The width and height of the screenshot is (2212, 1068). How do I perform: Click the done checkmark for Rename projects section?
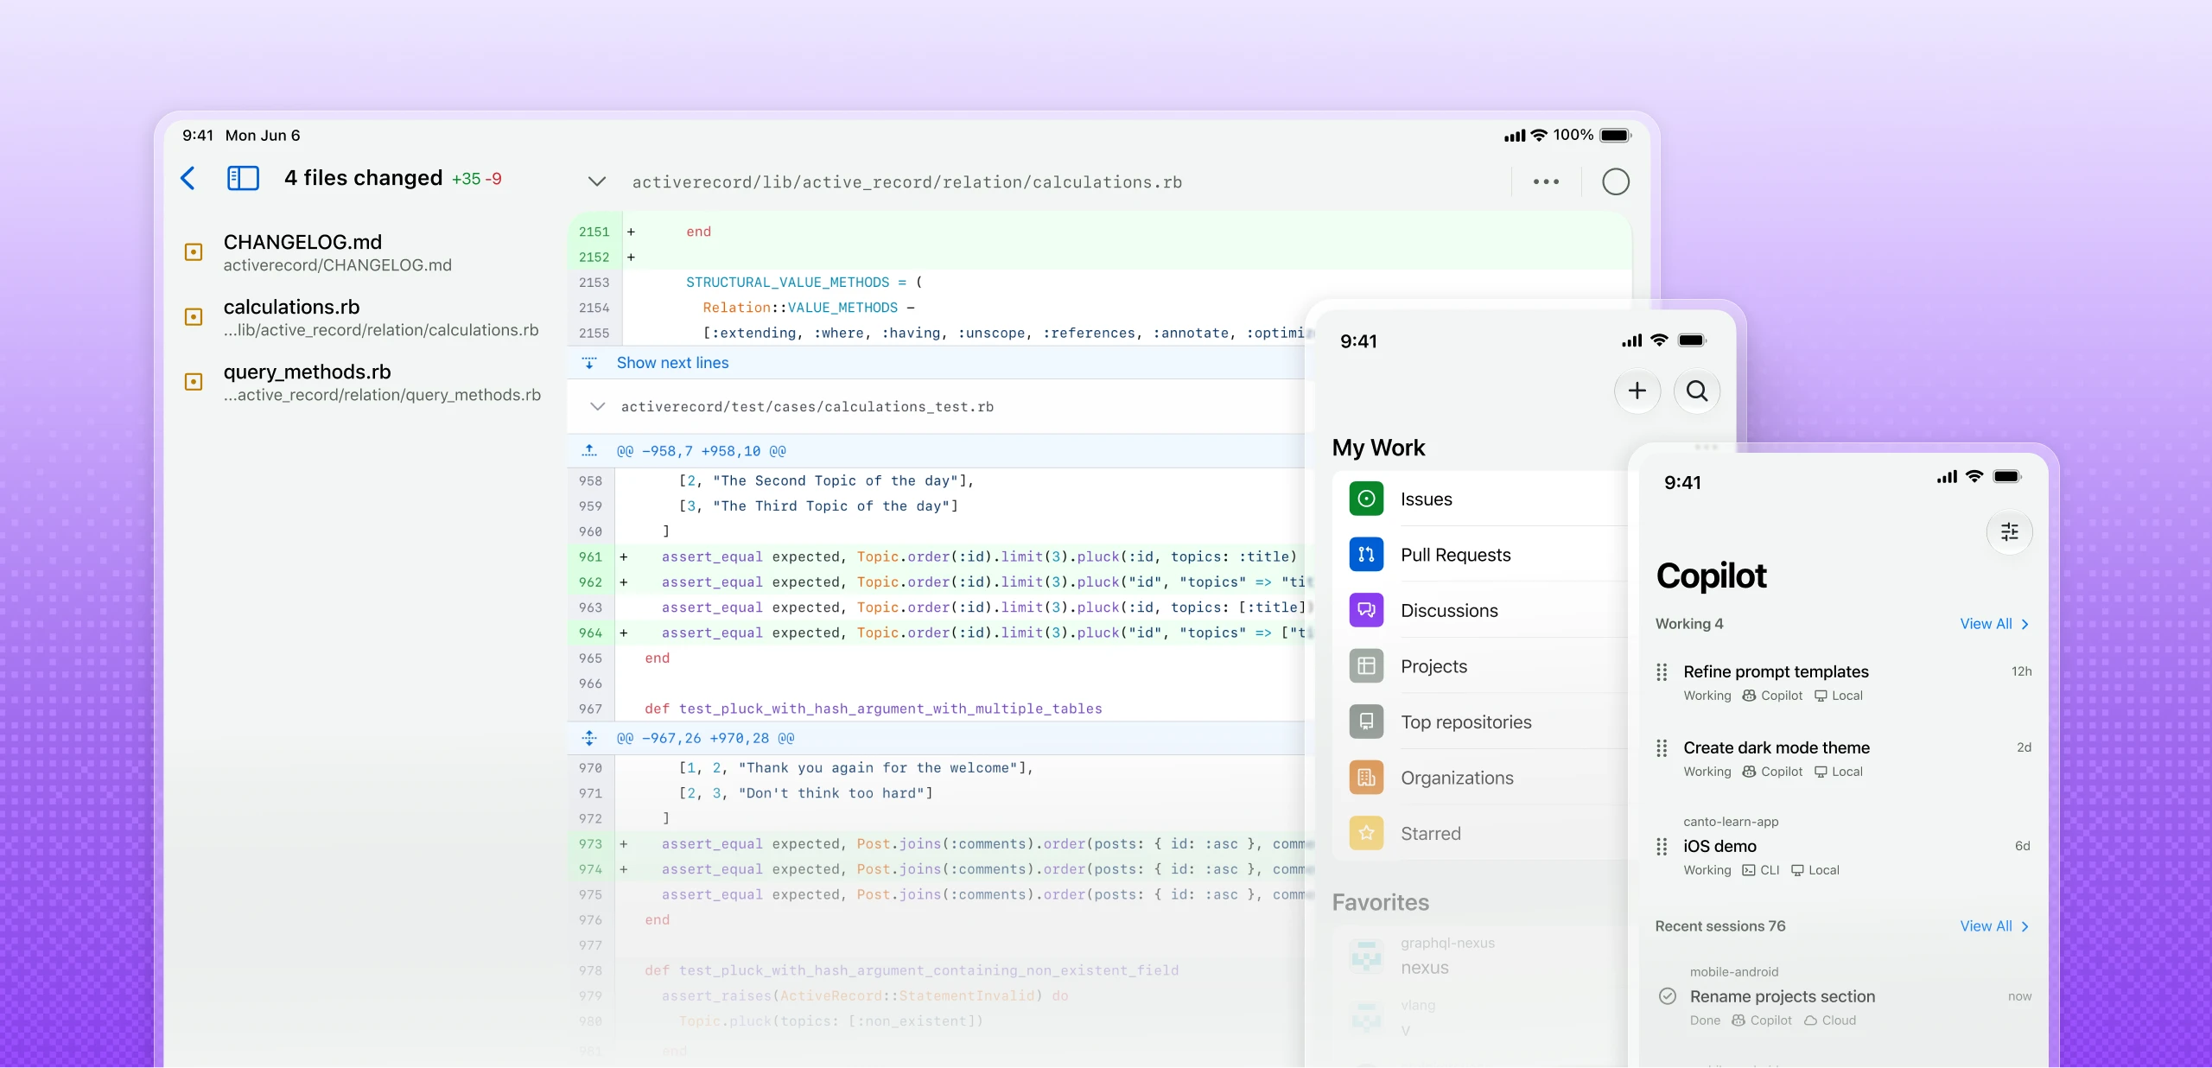point(1667,996)
